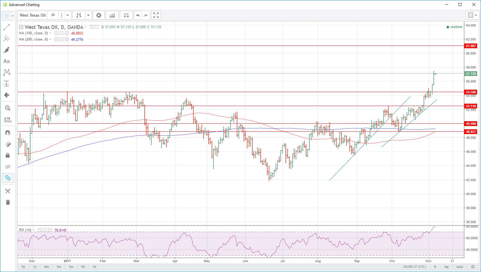The width and height of the screenshot is (481, 272).
Task: Choose the brush drawing tool
Action: (x=7, y=50)
